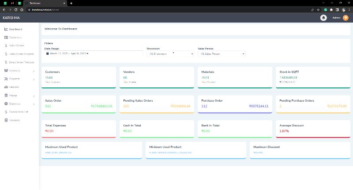Image resolution: width=353 pixels, height=190 pixels.
Task: Click the green Grammarly extension icon
Action: point(325,10)
